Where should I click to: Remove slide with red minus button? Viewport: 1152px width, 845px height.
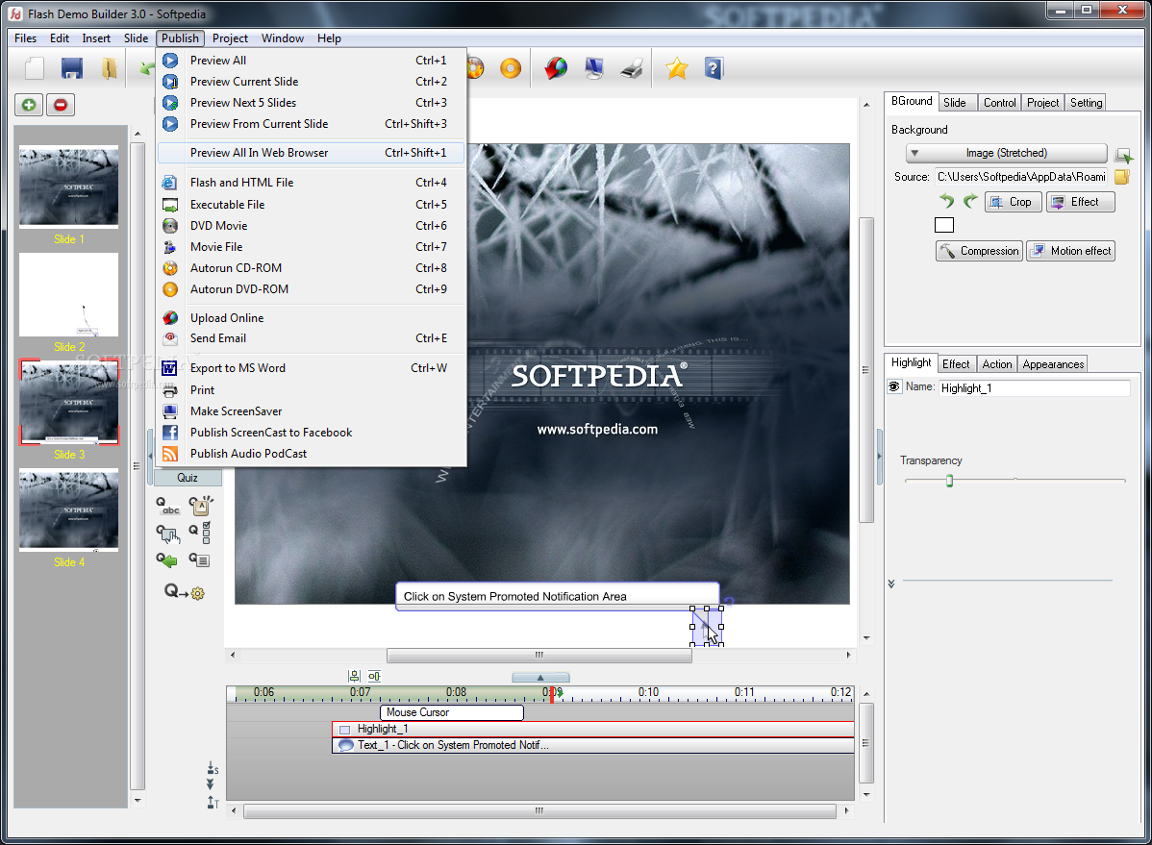point(61,105)
